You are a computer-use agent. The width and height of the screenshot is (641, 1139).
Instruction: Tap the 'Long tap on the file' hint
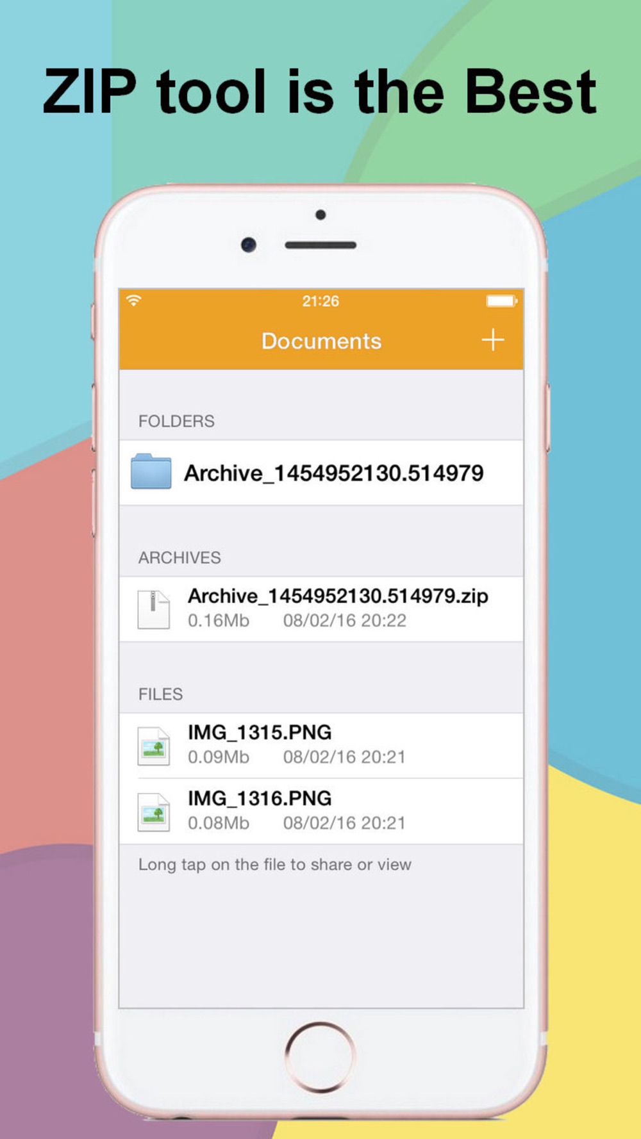pos(275,865)
